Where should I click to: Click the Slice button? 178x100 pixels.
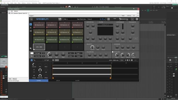point(122,60)
